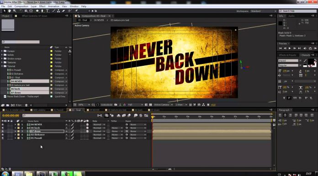Screen dimensions: 318x176
Task: Select the Selection arrow tool
Action: [x=5, y=11]
